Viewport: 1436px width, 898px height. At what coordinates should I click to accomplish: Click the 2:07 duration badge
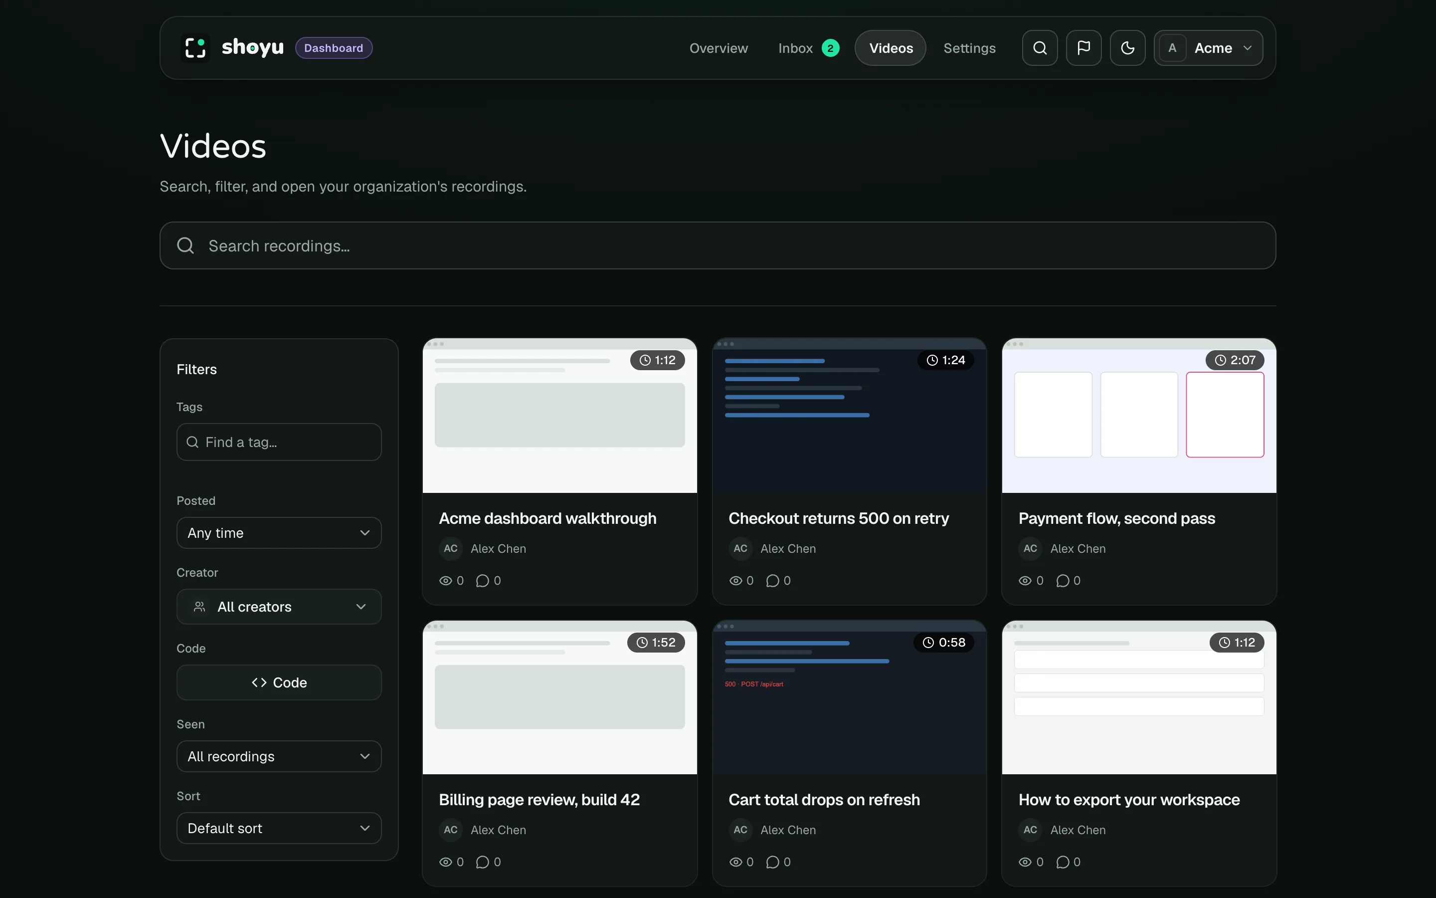tap(1235, 360)
